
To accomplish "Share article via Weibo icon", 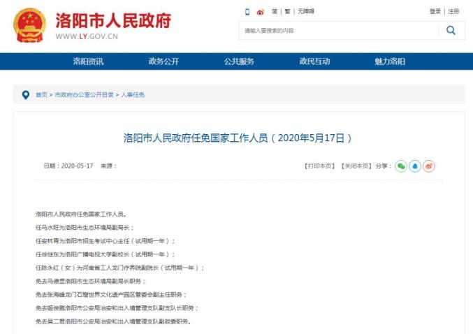I will (x=429, y=166).
